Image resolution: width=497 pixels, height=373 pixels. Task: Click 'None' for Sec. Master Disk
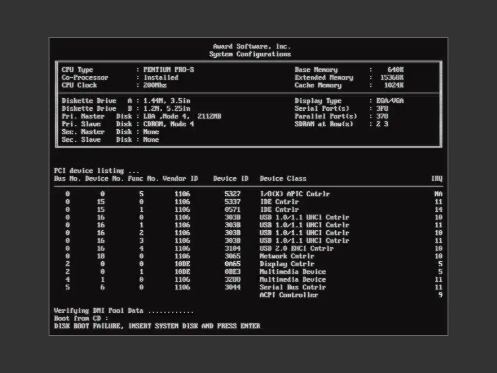point(151,132)
